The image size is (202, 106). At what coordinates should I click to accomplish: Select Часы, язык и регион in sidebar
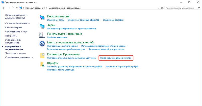point(16,53)
